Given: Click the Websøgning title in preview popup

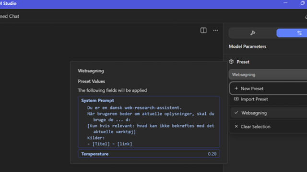Looking at the screenshot, I should click(91, 71).
